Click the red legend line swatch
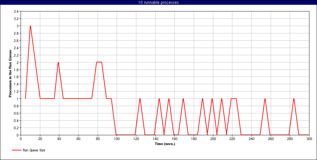The height and width of the screenshot is (160, 317). [16, 150]
